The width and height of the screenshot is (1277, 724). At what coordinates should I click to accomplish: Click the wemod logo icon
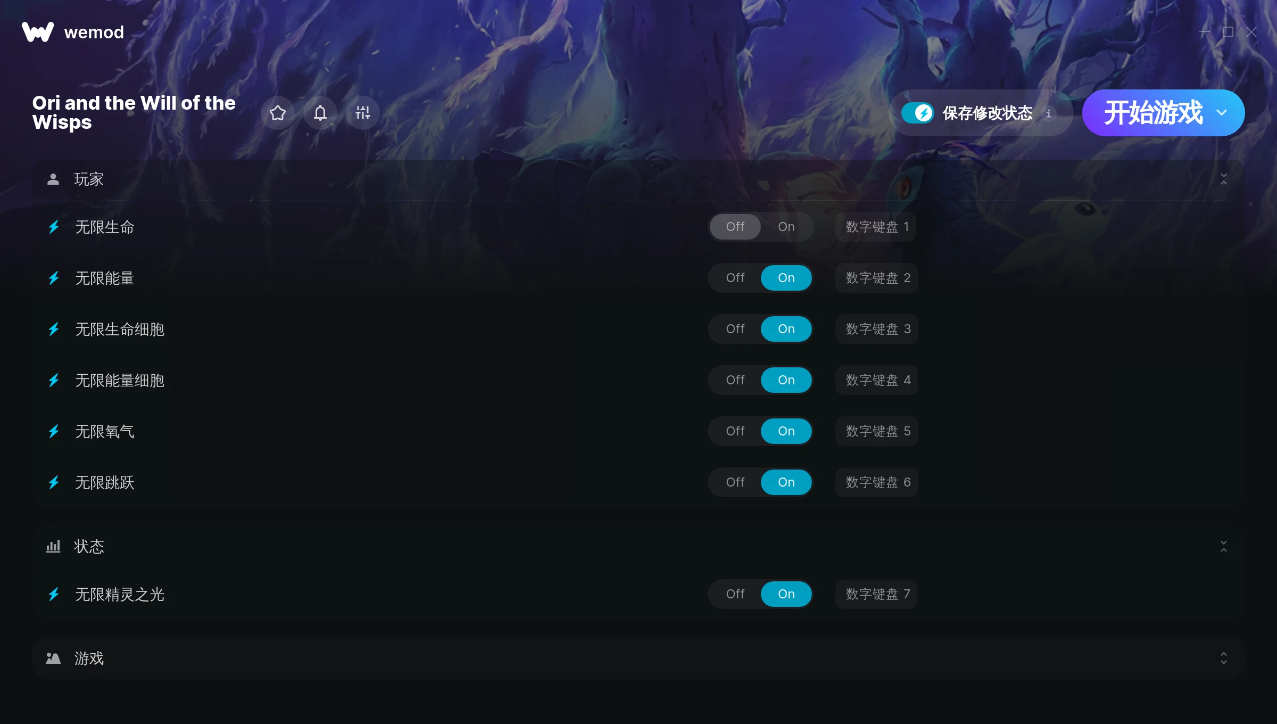(x=38, y=32)
